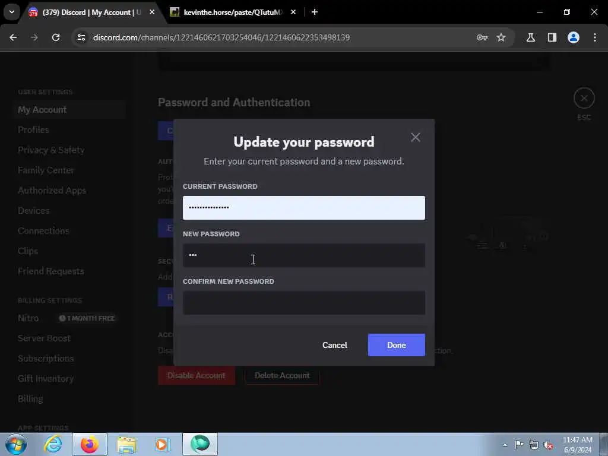This screenshot has height=456, width=608.
Task: Close the kevinthe.horse tab
Action: (x=293, y=12)
